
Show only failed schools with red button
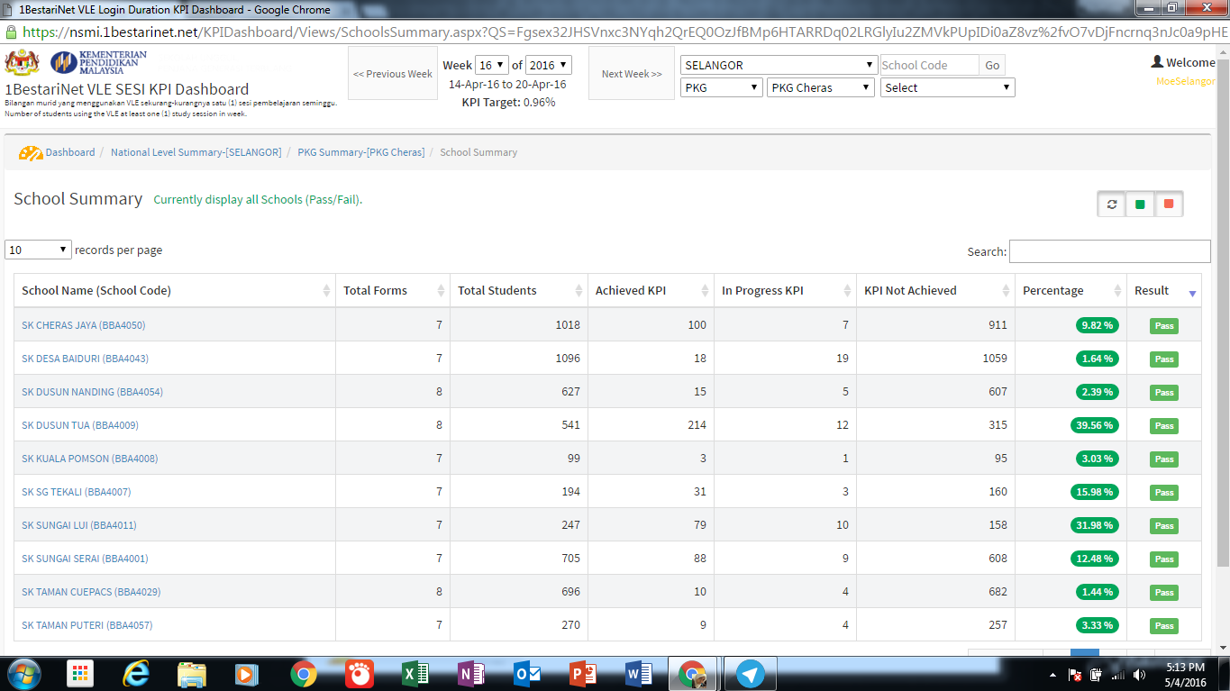coord(1169,205)
